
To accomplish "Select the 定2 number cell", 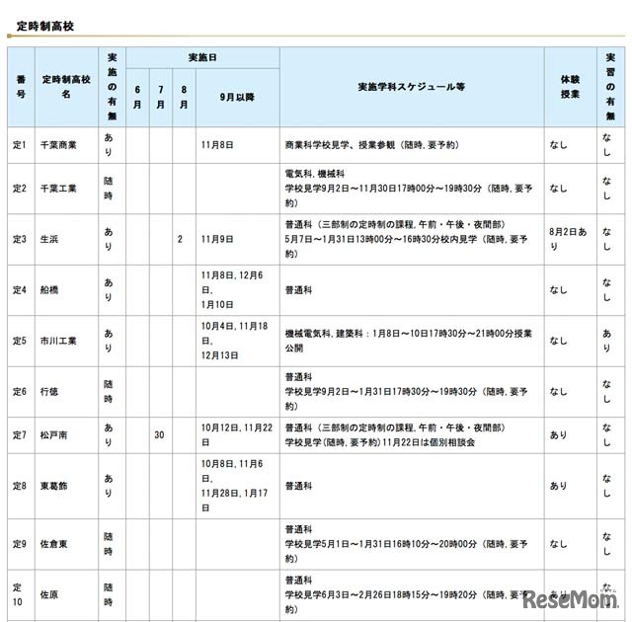I will pyautogui.click(x=20, y=189).
